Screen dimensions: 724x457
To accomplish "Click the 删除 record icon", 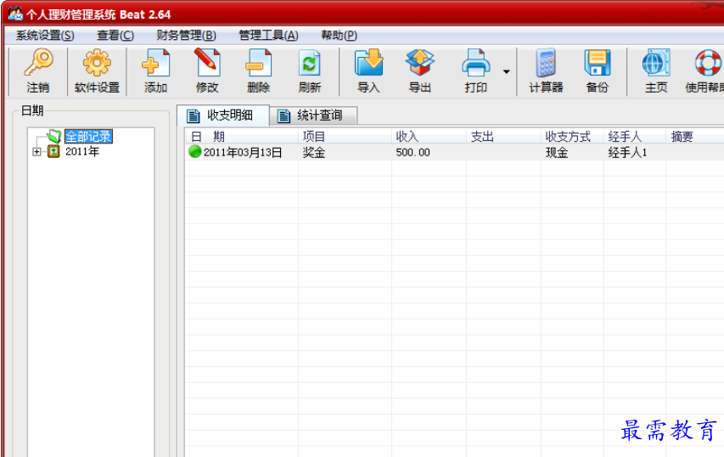I will 258,62.
